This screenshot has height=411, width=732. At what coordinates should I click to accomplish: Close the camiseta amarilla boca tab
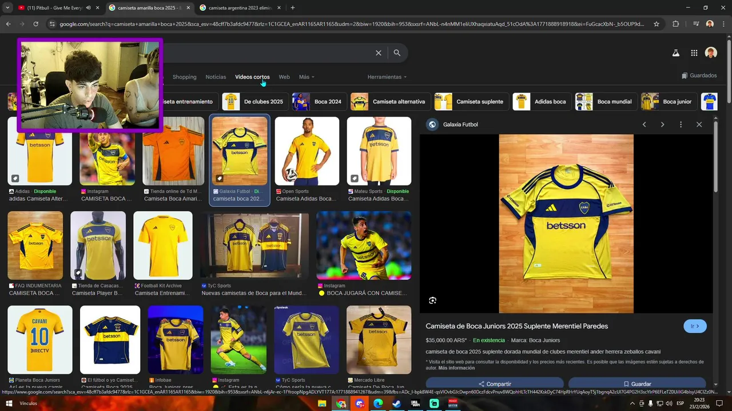pos(188,8)
